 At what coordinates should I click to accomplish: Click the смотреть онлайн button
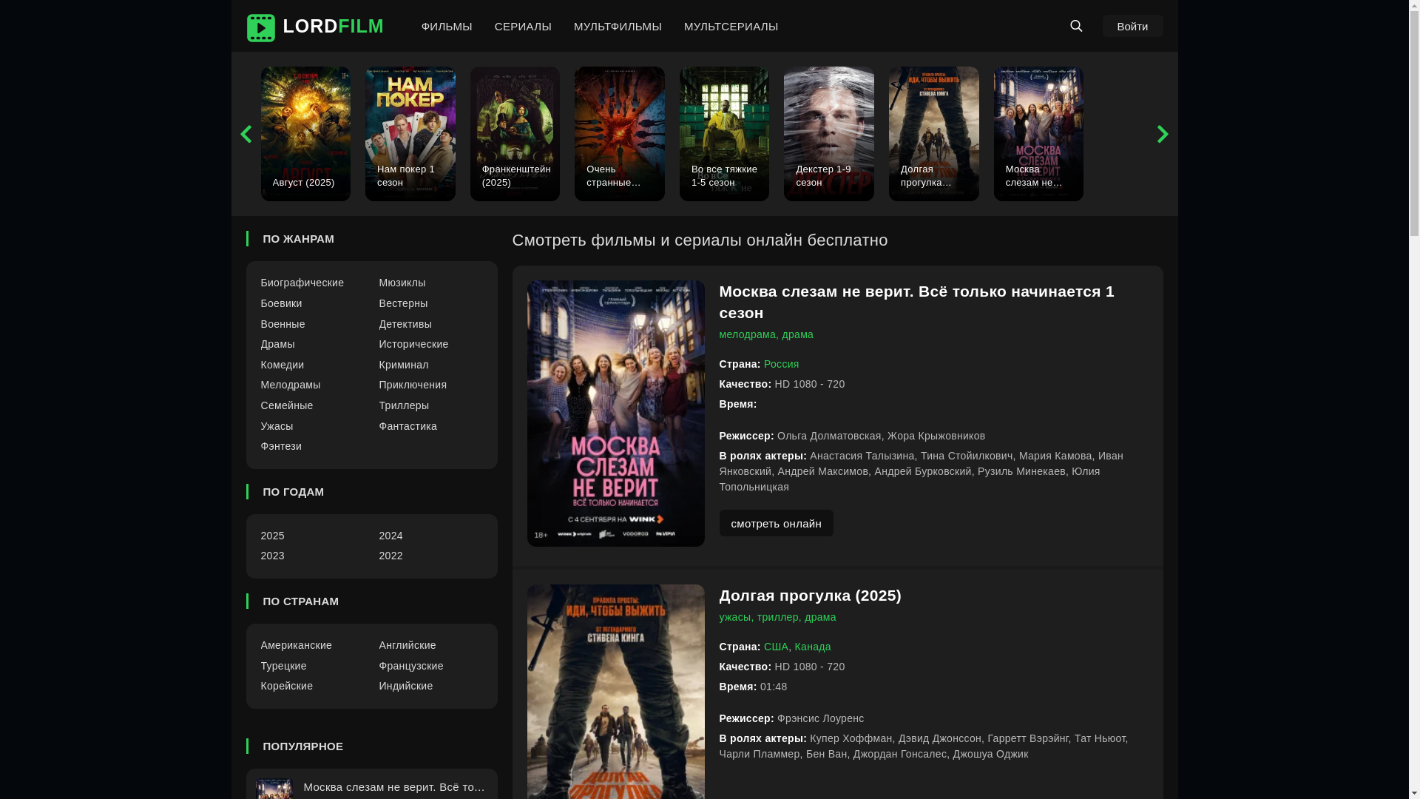[x=776, y=523]
